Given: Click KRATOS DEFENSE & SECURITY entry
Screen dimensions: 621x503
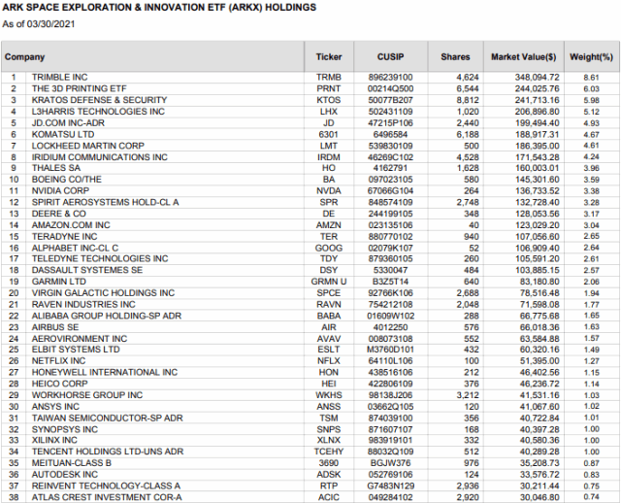Looking at the screenshot, I should [99, 100].
